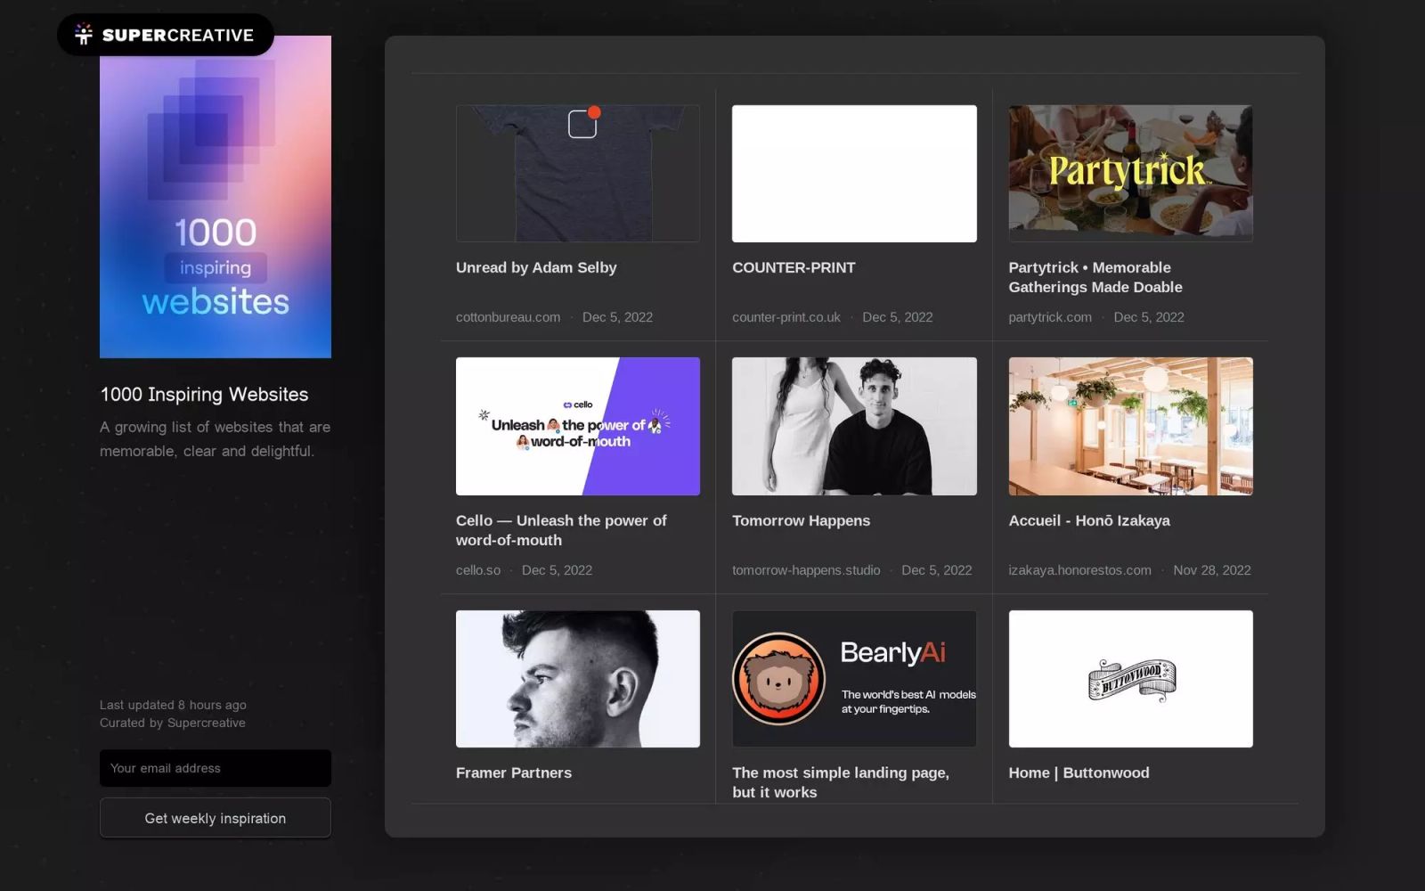This screenshot has height=891, width=1425.
Task: Click the cello.so domain text
Action: click(x=478, y=570)
